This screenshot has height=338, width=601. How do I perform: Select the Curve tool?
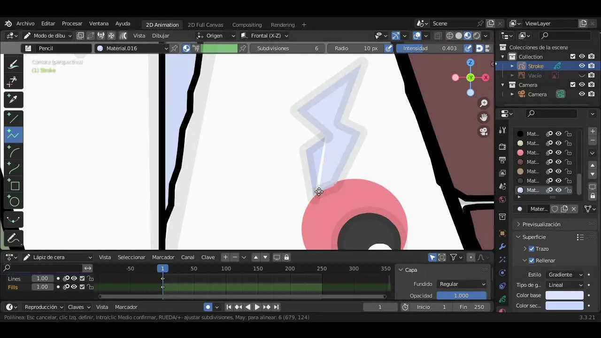click(x=14, y=169)
